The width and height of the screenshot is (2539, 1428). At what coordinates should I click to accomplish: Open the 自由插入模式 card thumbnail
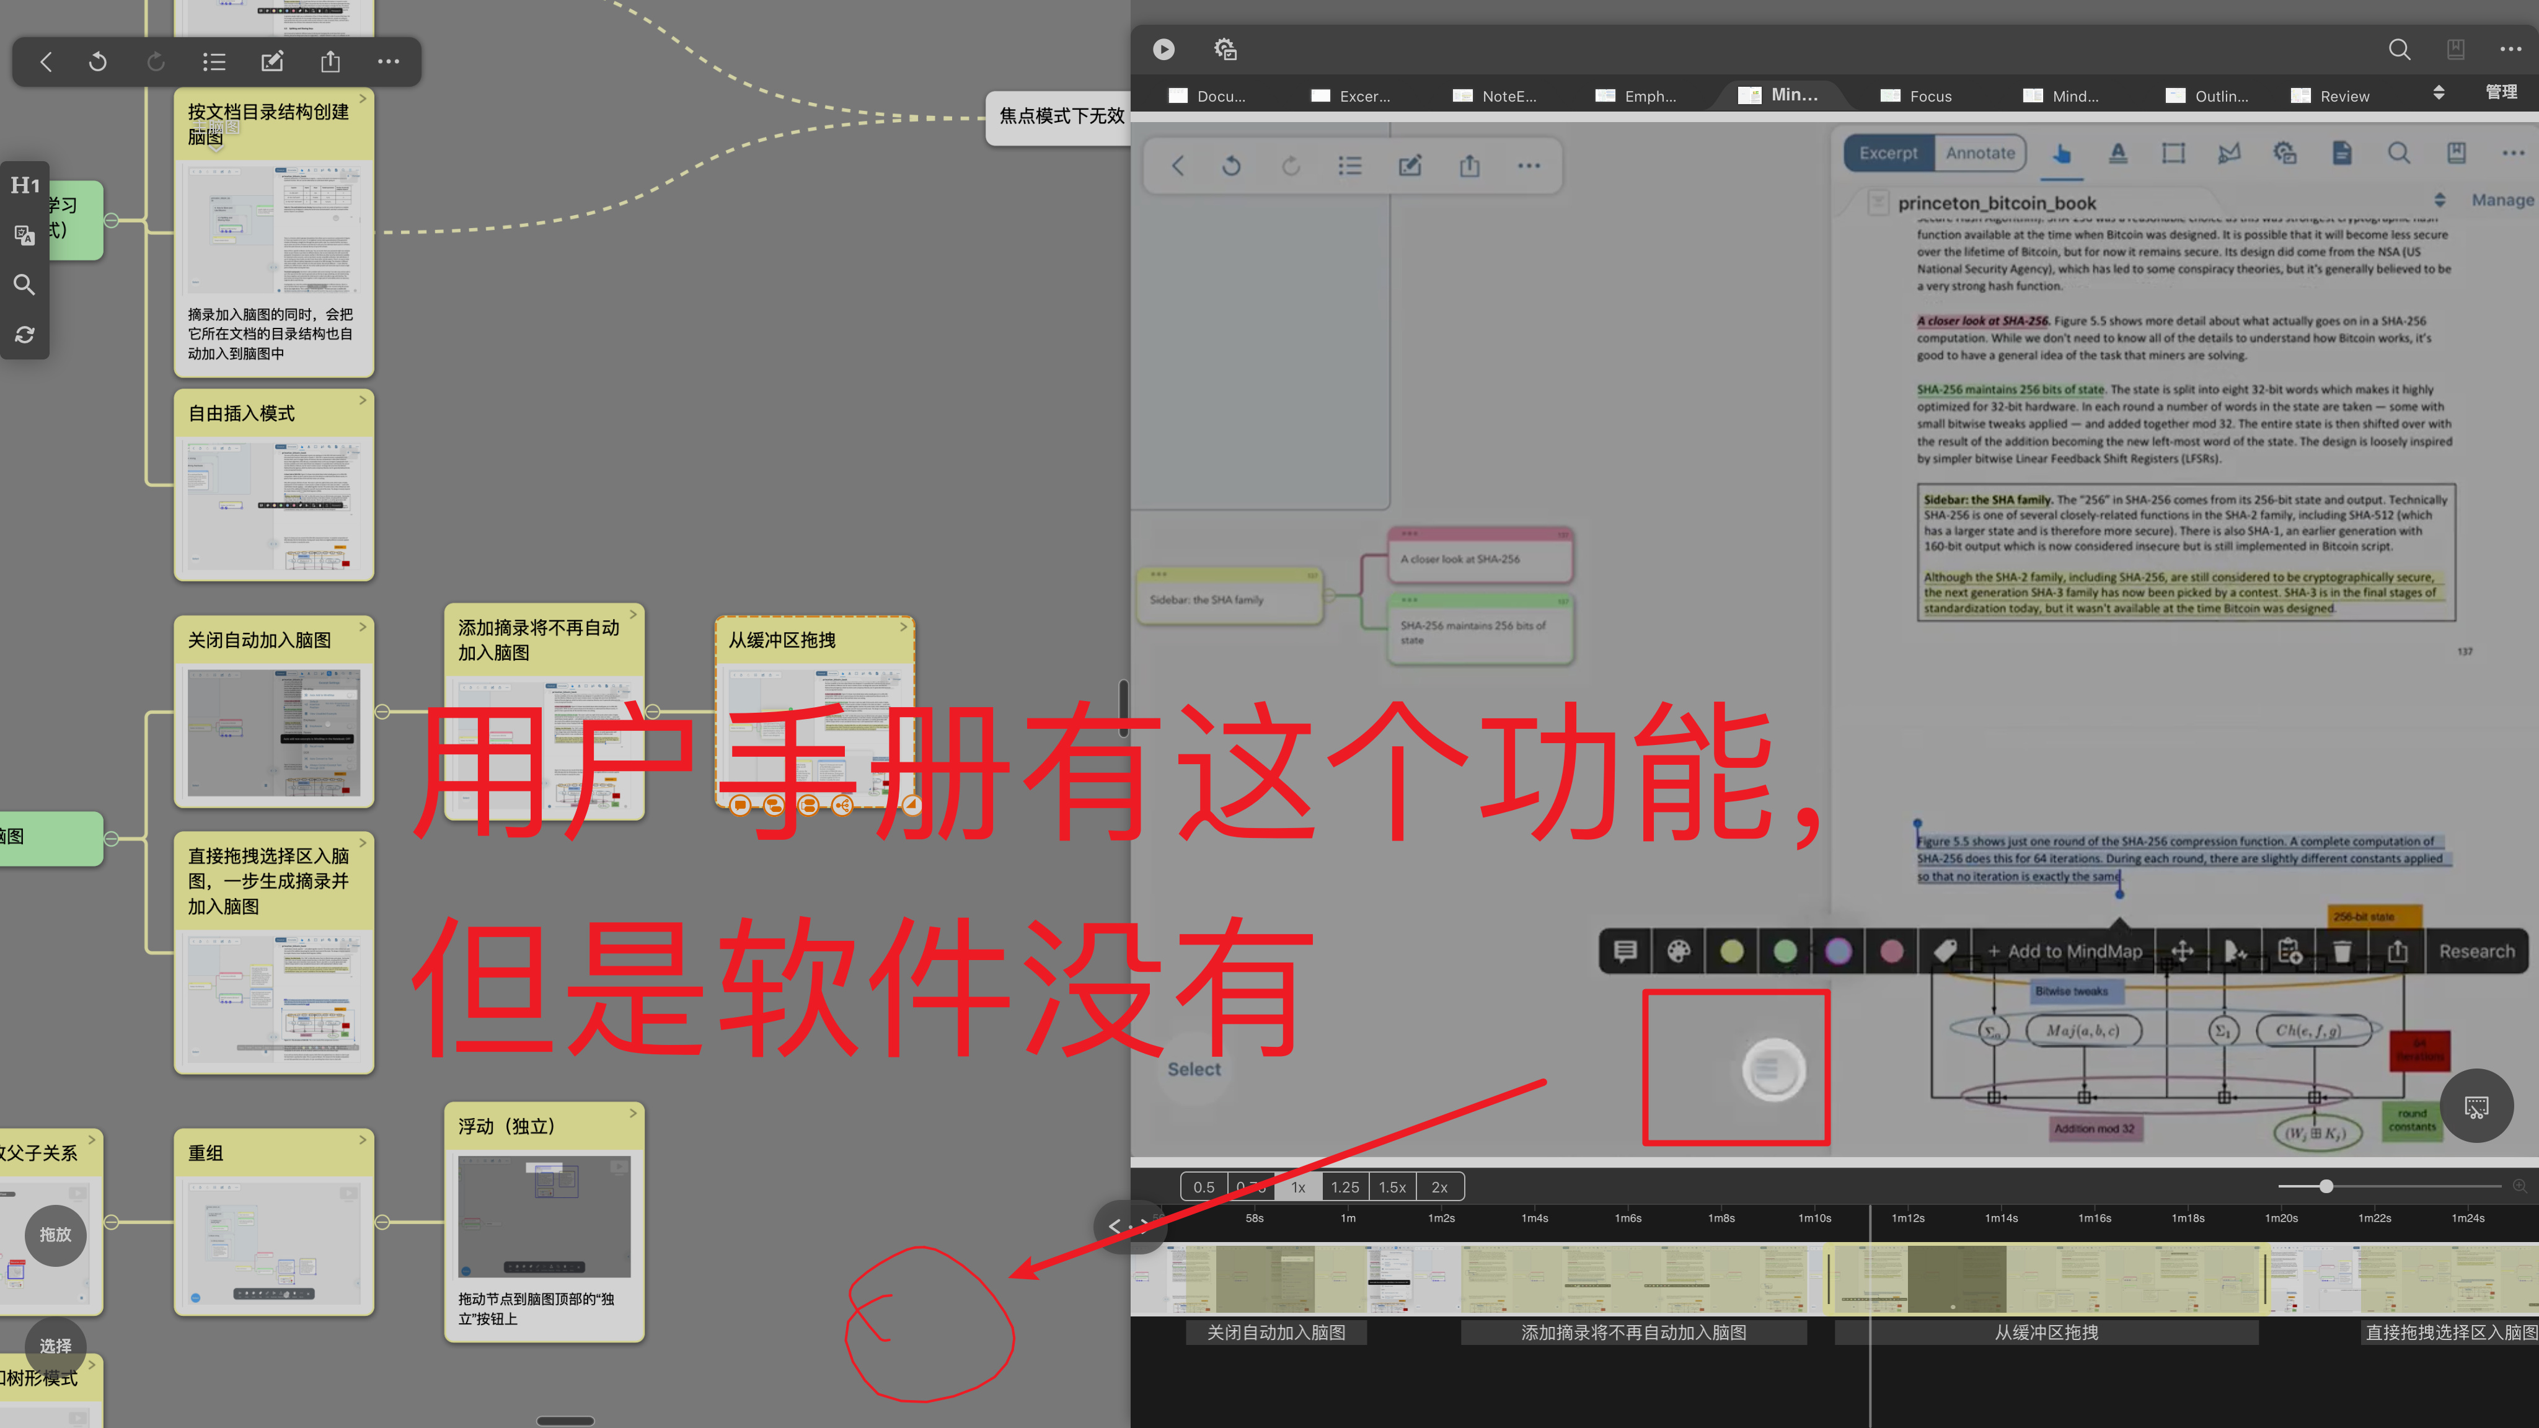click(273, 506)
